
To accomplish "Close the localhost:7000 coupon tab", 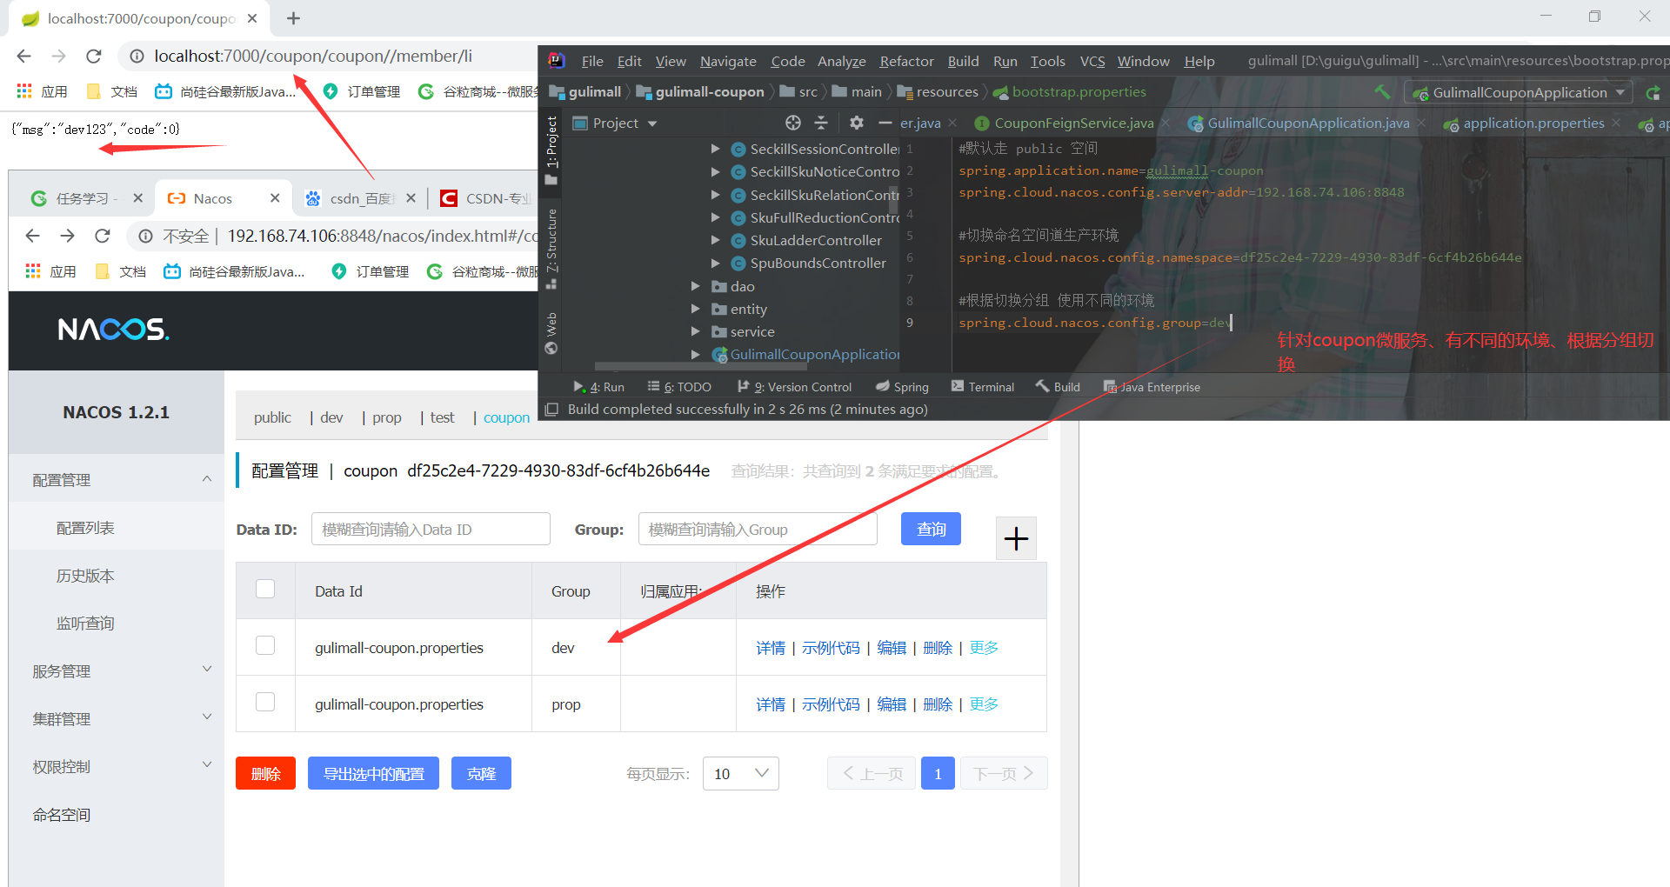I will [x=252, y=18].
